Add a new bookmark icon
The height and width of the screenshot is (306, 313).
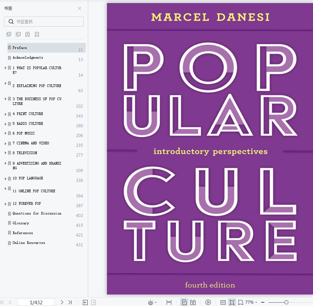pos(28,34)
